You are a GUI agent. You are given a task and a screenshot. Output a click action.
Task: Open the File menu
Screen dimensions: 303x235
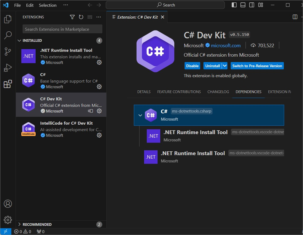pos(17,5)
